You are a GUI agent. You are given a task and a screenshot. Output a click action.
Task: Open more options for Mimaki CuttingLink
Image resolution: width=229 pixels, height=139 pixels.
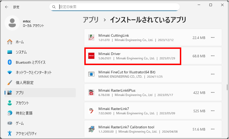click(213, 37)
